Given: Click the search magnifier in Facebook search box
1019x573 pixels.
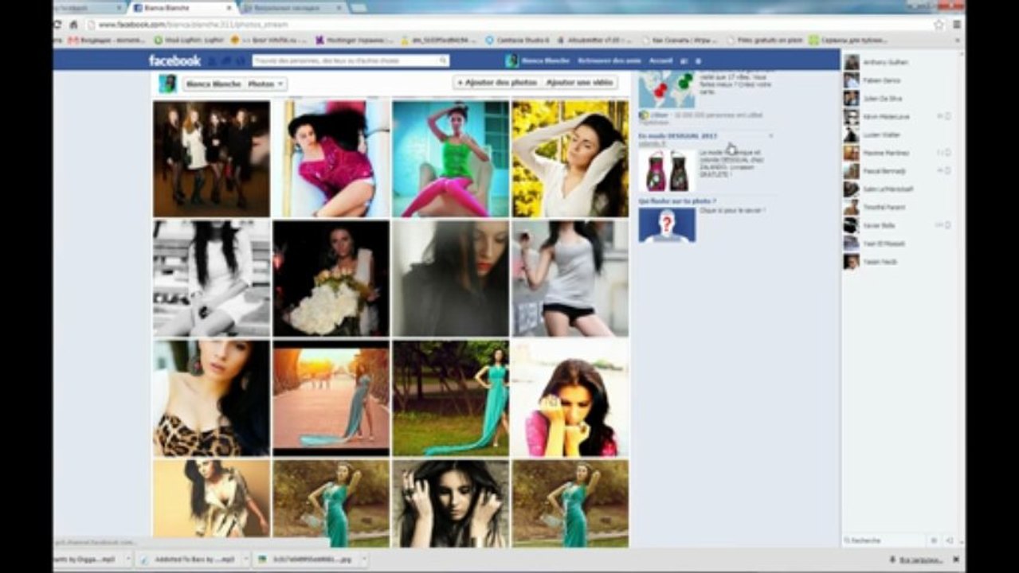Looking at the screenshot, I should click(444, 60).
